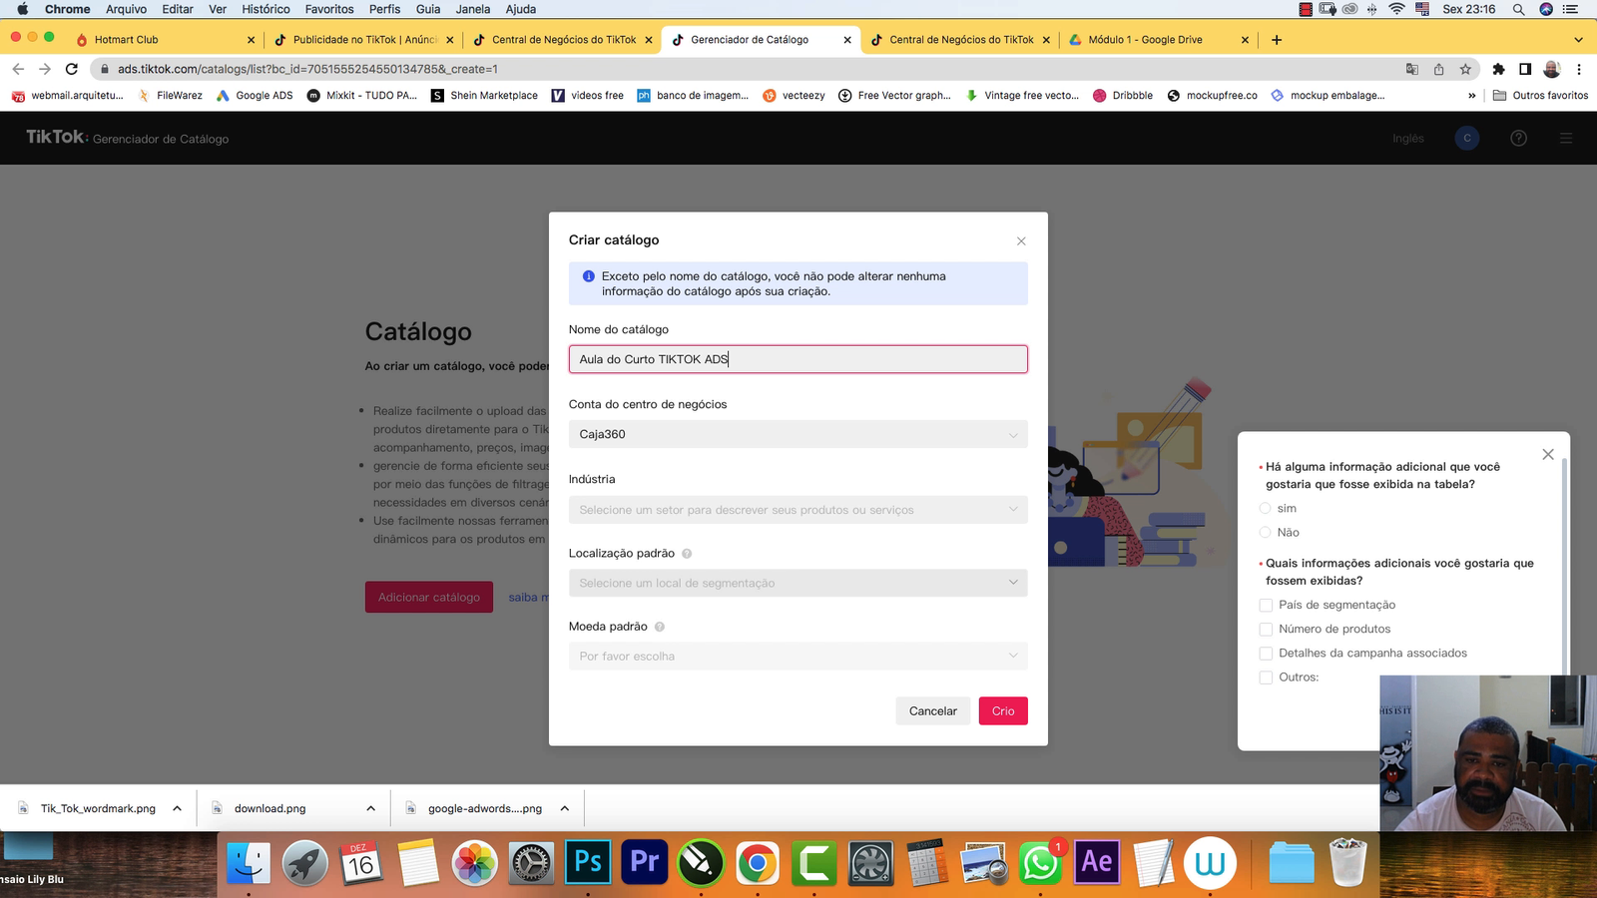Open Chrome tab search chevron

(x=1578, y=40)
